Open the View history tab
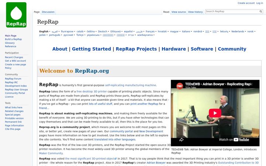The width and height of the screenshot is (266, 166). click(x=195, y=12)
